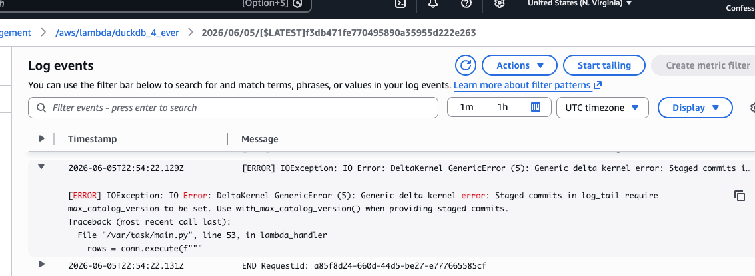Collapse the expanded IOException log event
This screenshot has width=755, height=276.
click(41, 166)
